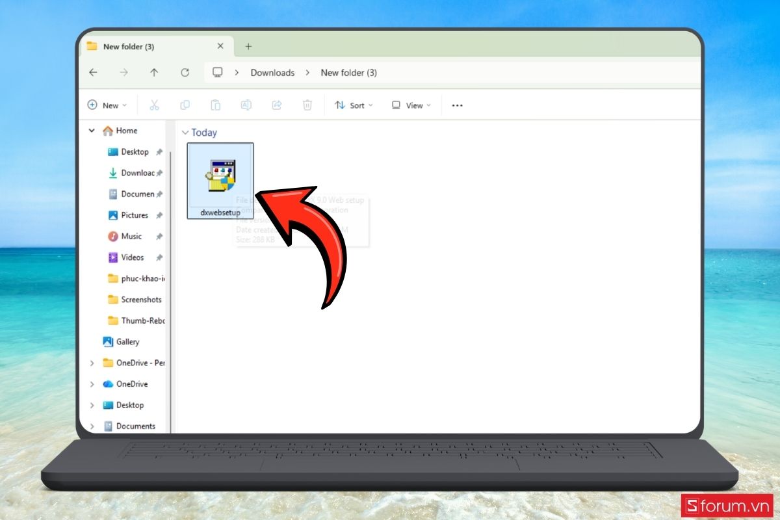780x520 pixels.
Task: Open the New item dropdown
Action: (x=107, y=105)
